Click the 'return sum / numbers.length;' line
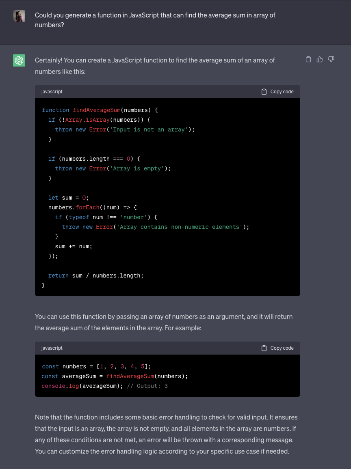This screenshot has height=469, width=351. click(96, 275)
